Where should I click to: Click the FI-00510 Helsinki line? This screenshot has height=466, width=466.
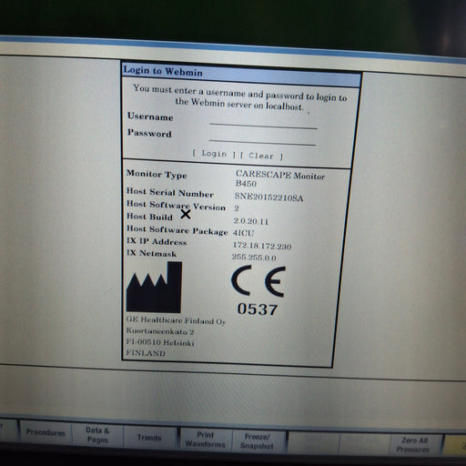coord(160,342)
